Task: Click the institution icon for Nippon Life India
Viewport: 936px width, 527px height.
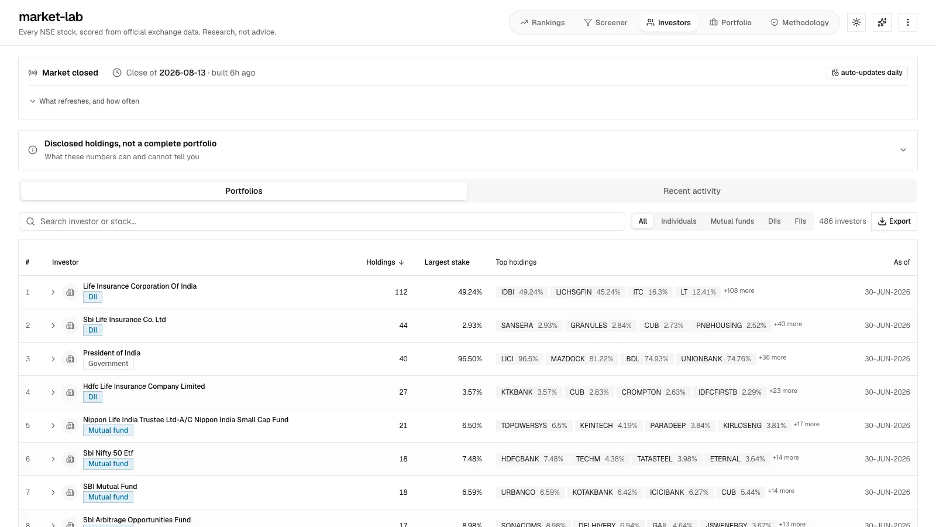Action: (70, 426)
